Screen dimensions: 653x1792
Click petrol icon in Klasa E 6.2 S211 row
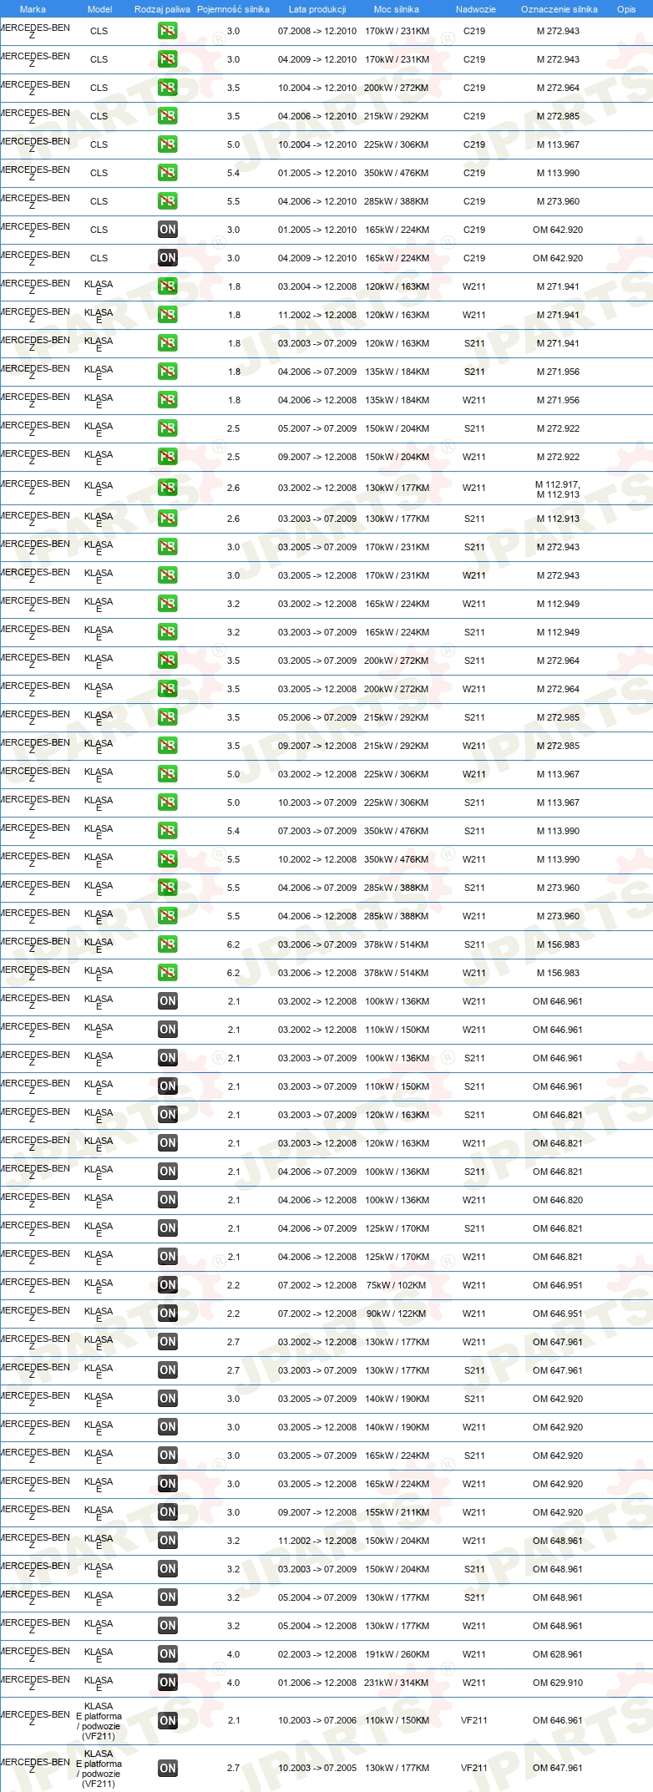pos(167,944)
